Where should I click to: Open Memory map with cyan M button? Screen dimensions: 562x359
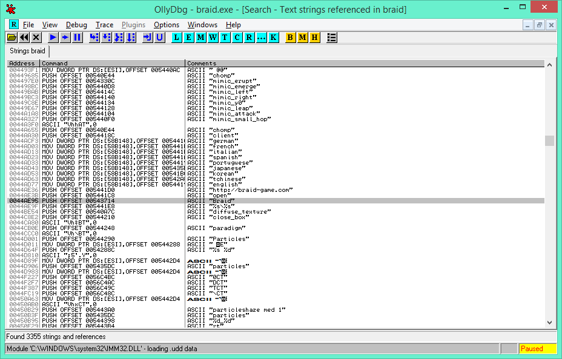(x=200, y=38)
